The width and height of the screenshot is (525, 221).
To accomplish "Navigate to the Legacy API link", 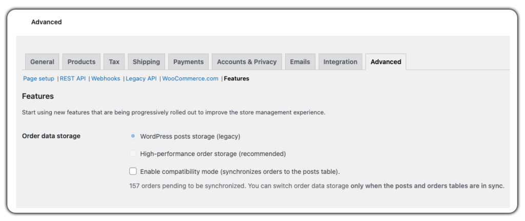I will (x=141, y=79).
